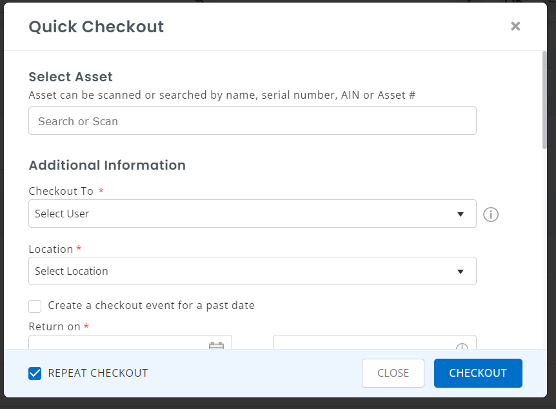The width and height of the screenshot is (556, 409).
Task: Click the 'Create a checkout event' label text
Action: point(151,305)
